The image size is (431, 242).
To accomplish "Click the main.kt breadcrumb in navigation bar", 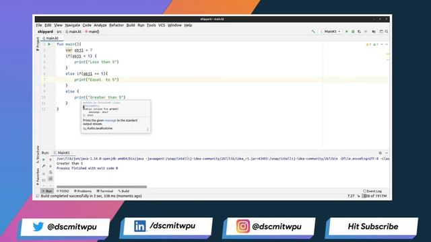I will pos(73,32).
